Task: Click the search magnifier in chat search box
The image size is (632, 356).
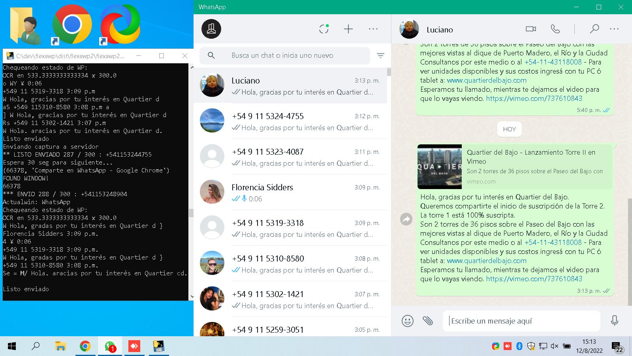Action: click(x=211, y=56)
